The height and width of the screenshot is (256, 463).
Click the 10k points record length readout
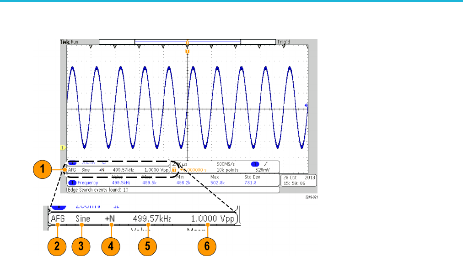(227, 170)
